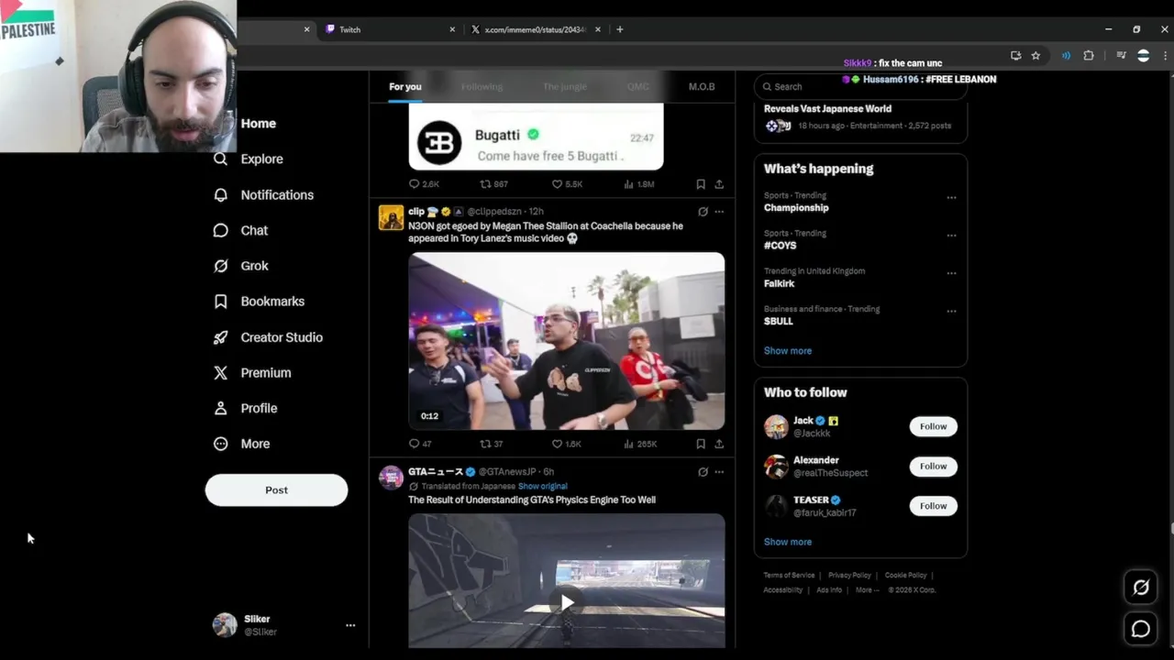Open the floating Grok button
The height and width of the screenshot is (660, 1174).
point(1141,588)
